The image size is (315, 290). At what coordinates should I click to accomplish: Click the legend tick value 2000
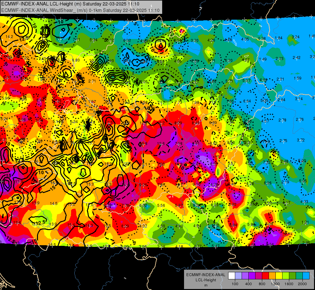click(x=302, y=284)
